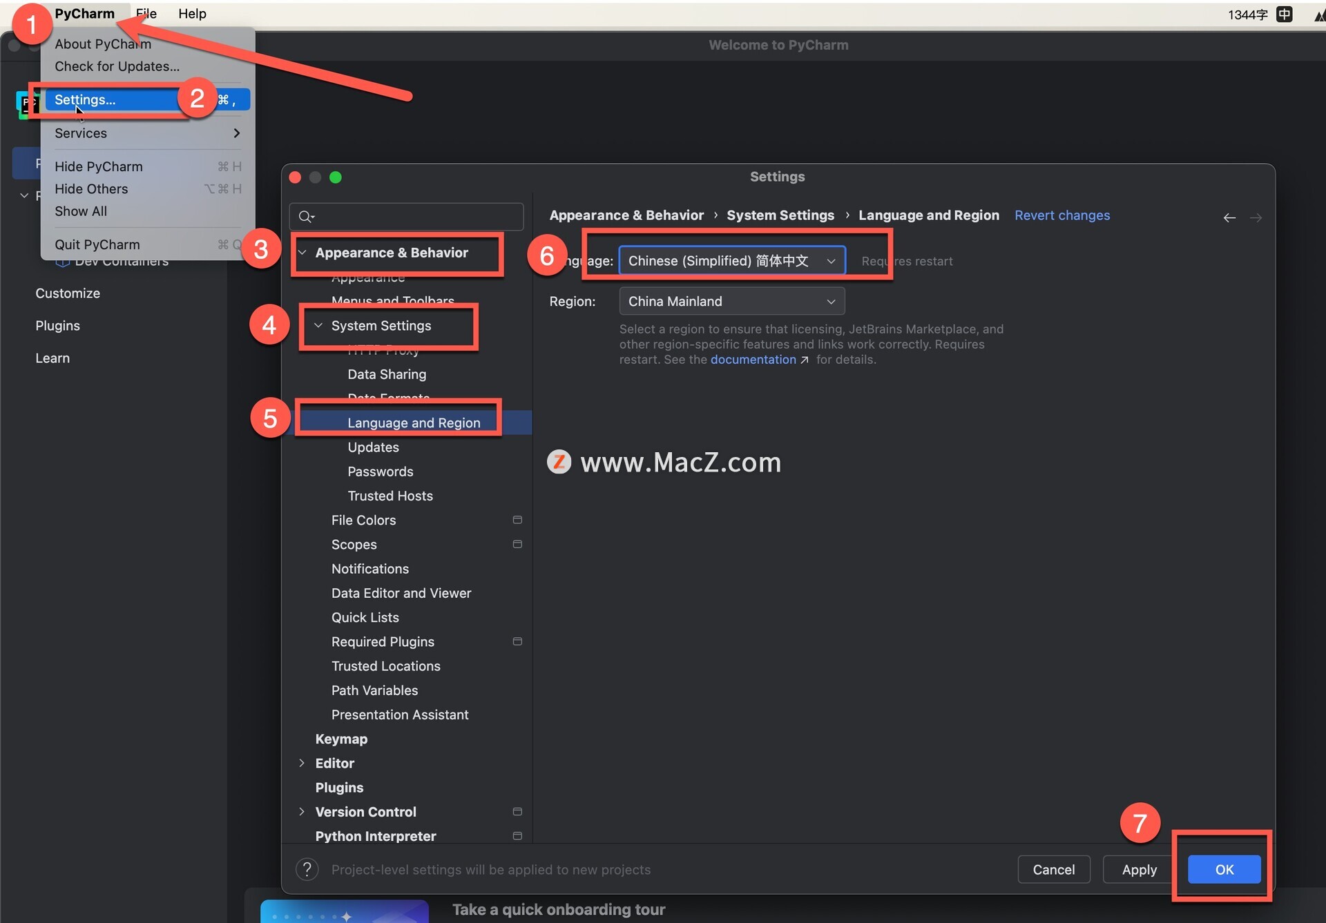The width and height of the screenshot is (1326, 923).
Task: Click project-level icon next to Required Plugins
Action: click(517, 641)
